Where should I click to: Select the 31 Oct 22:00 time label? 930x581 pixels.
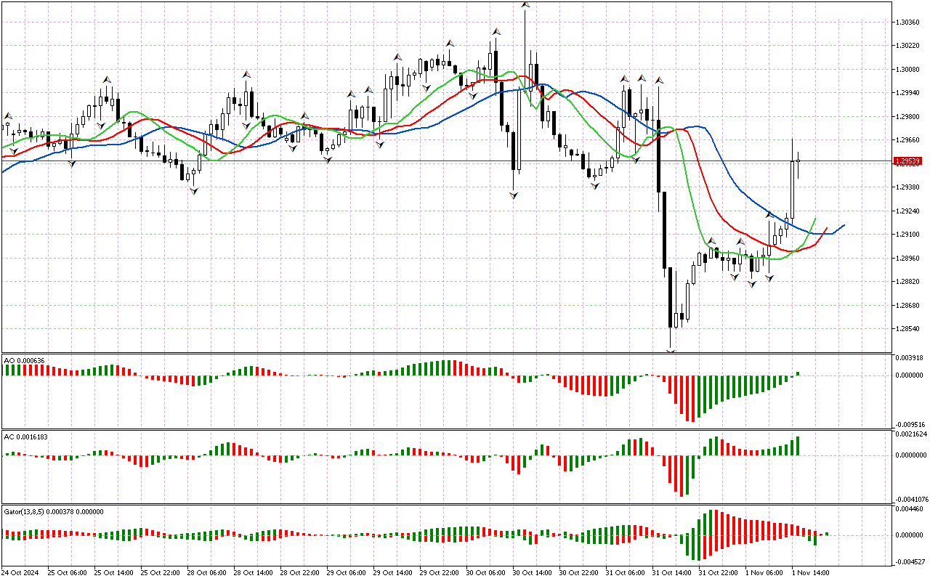[720, 572]
